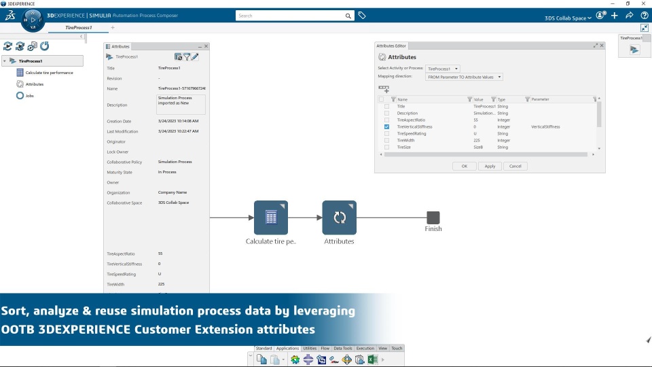
Task: Open the 3DS Collab Space dropdown
Action: (x=568, y=18)
